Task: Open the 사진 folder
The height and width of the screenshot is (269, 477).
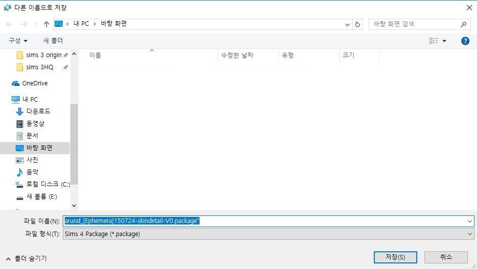Action: pos(27,160)
